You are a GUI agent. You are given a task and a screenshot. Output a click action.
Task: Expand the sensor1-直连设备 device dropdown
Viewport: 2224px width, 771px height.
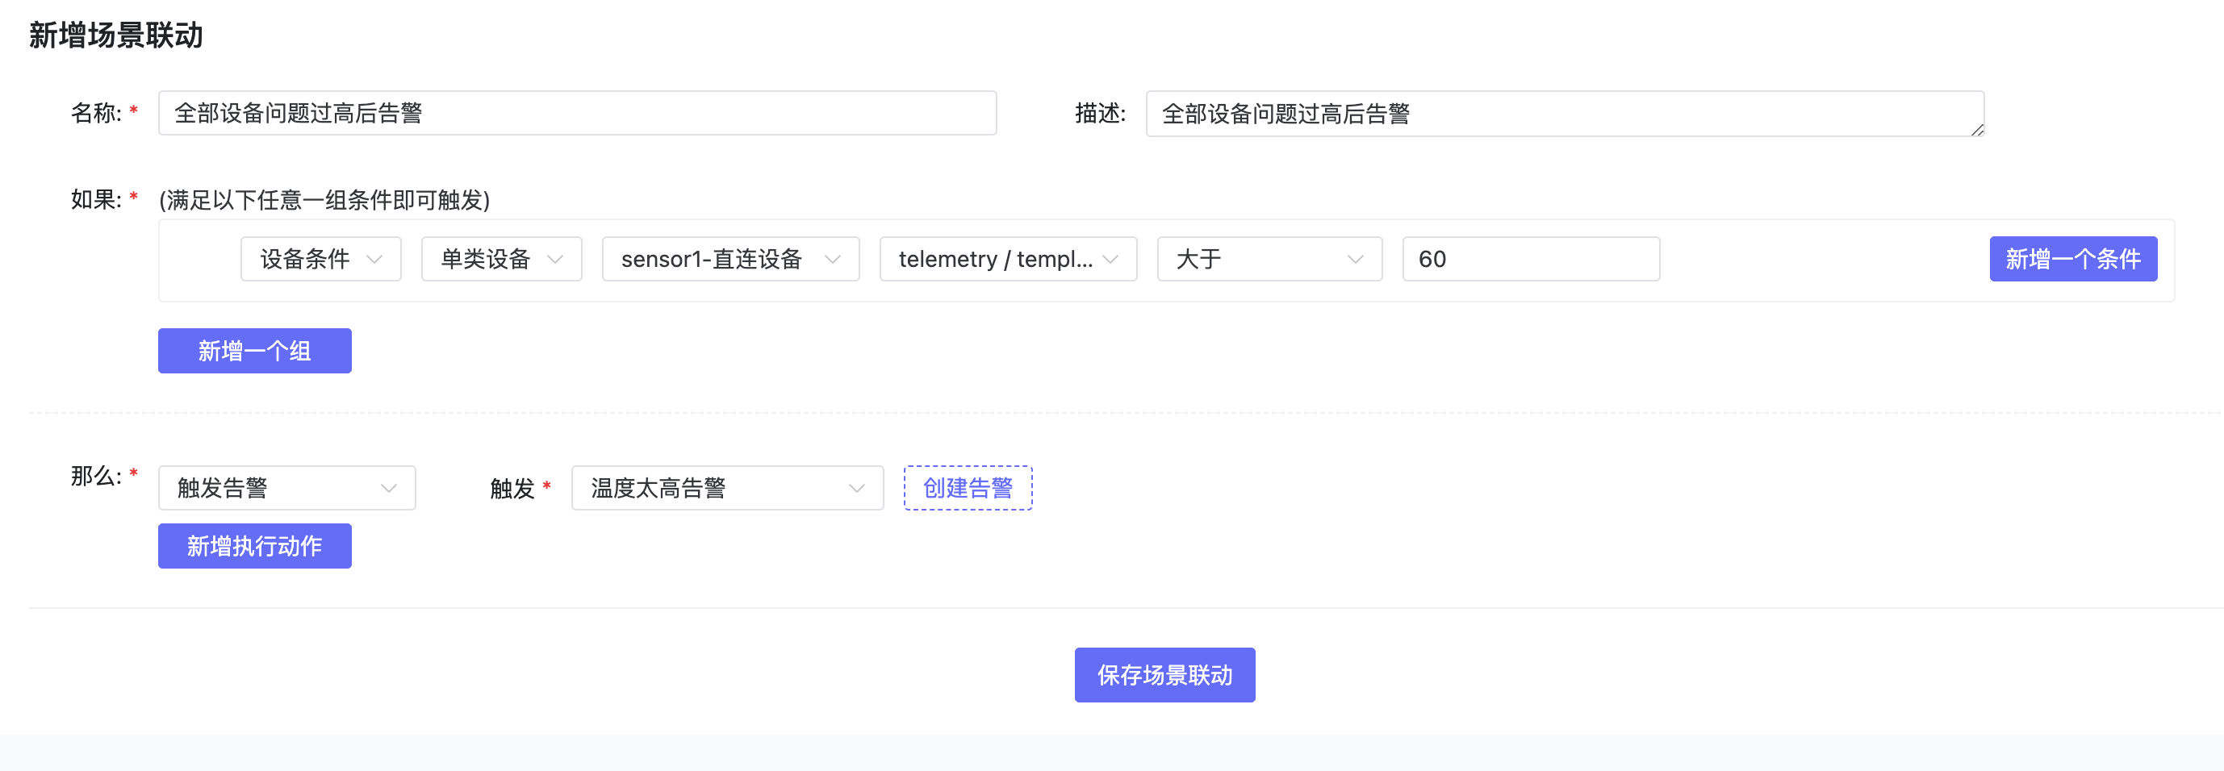point(729,260)
